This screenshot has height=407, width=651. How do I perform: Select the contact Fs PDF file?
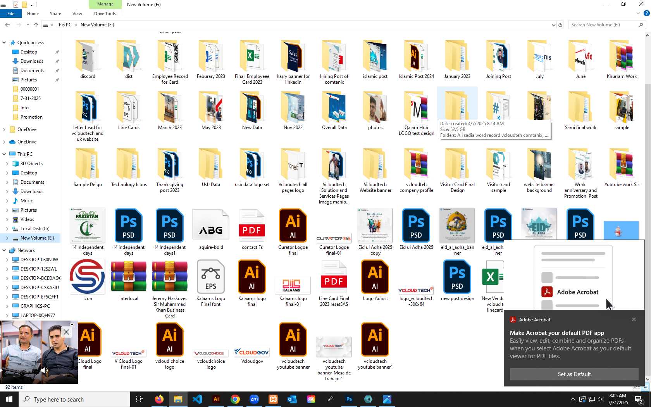pos(252,229)
